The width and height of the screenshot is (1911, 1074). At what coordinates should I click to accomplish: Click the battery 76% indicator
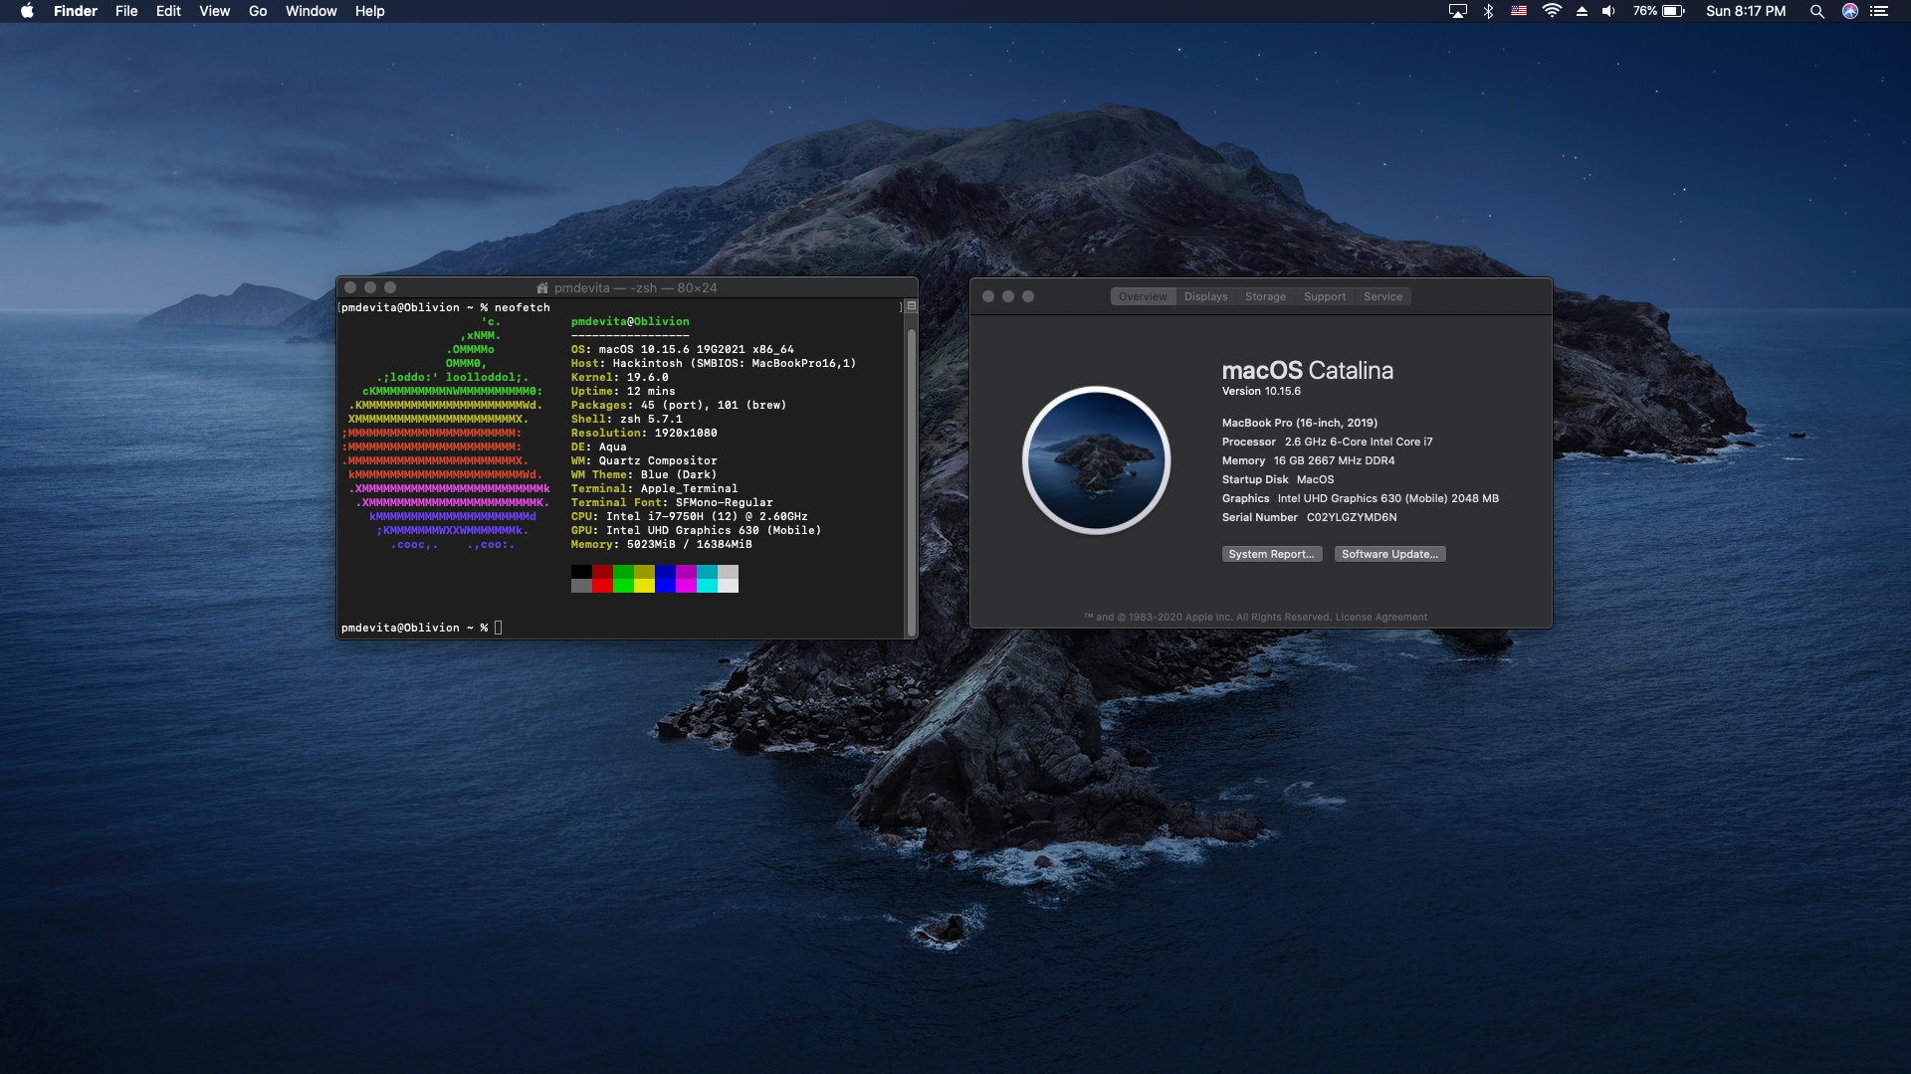[x=1658, y=11]
